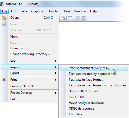129x118 pixels.
Task: Expand the Print submenu arrow
Action: tap(56, 80)
